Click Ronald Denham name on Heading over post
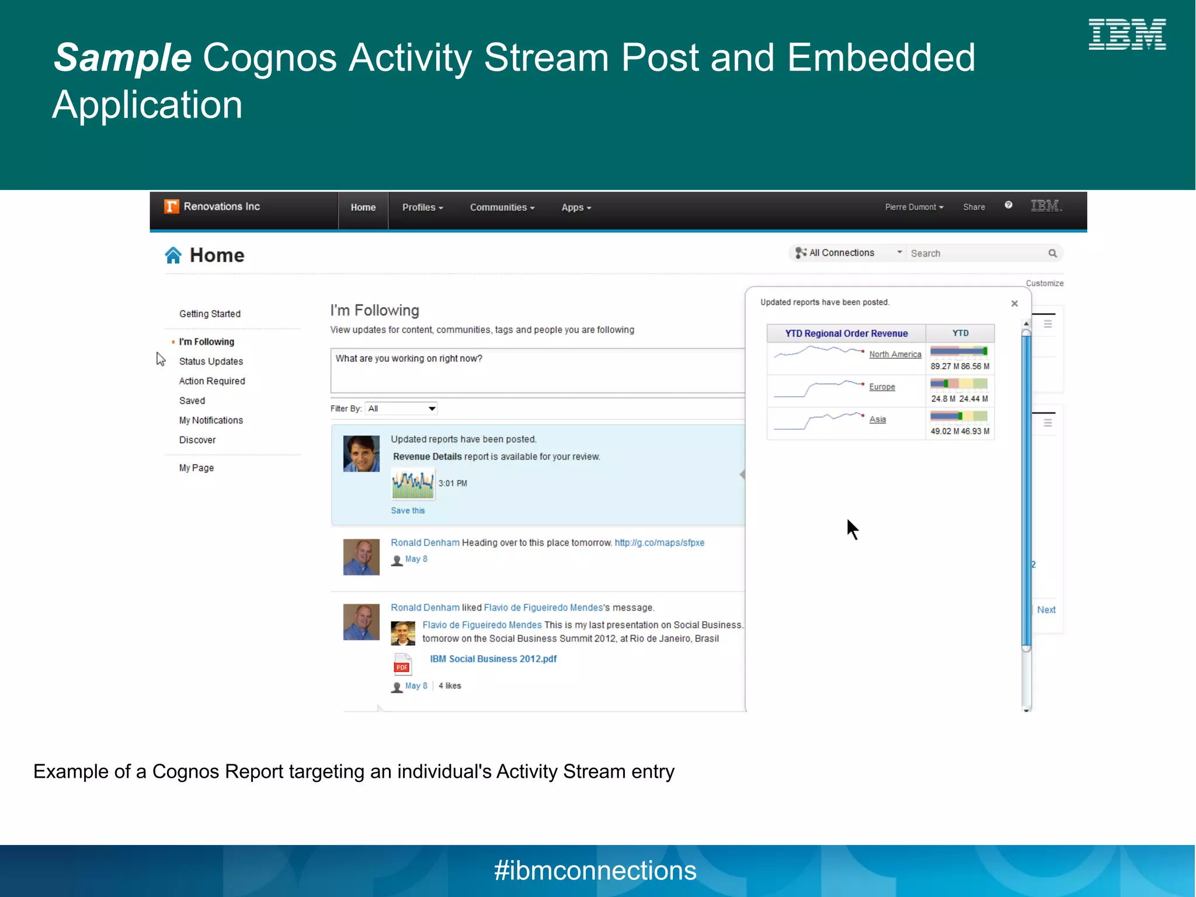This screenshot has height=897, width=1196. coord(425,543)
